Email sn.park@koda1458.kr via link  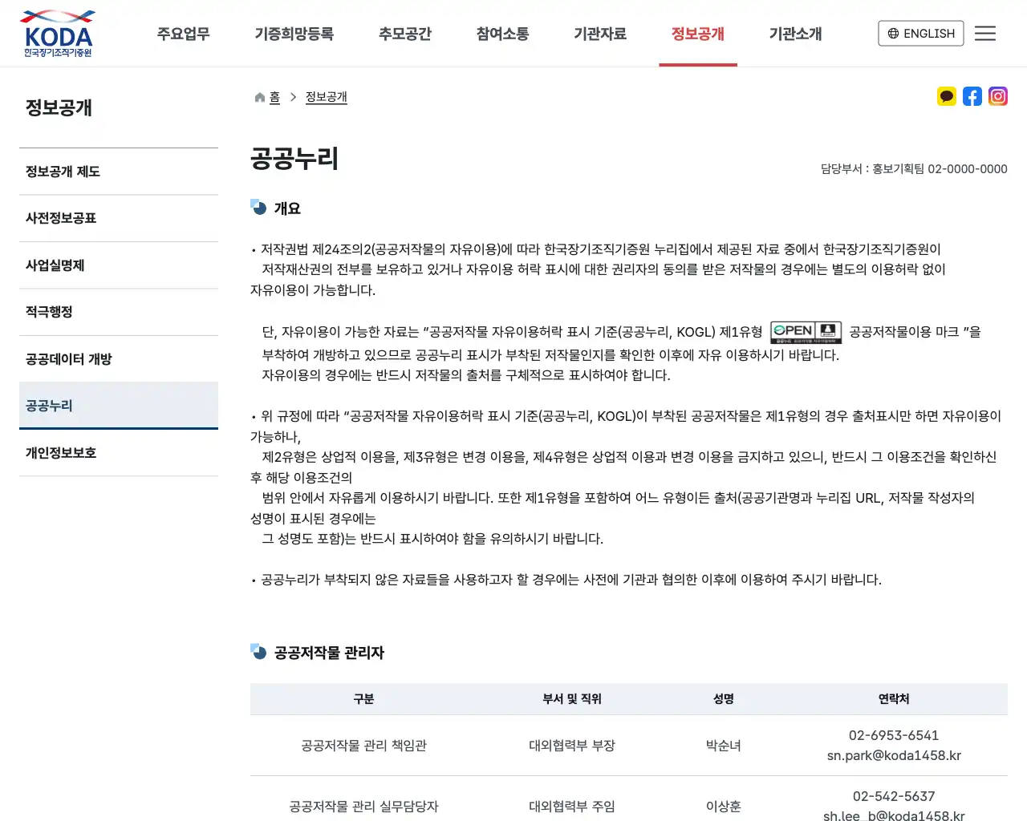click(895, 755)
